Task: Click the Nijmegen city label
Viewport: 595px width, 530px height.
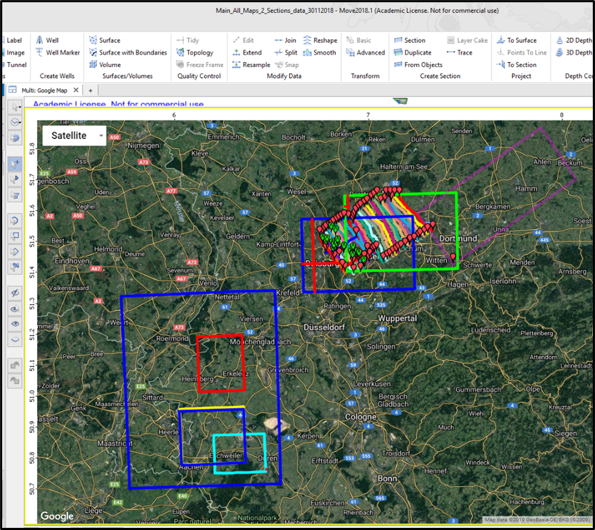Action: click(144, 146)
